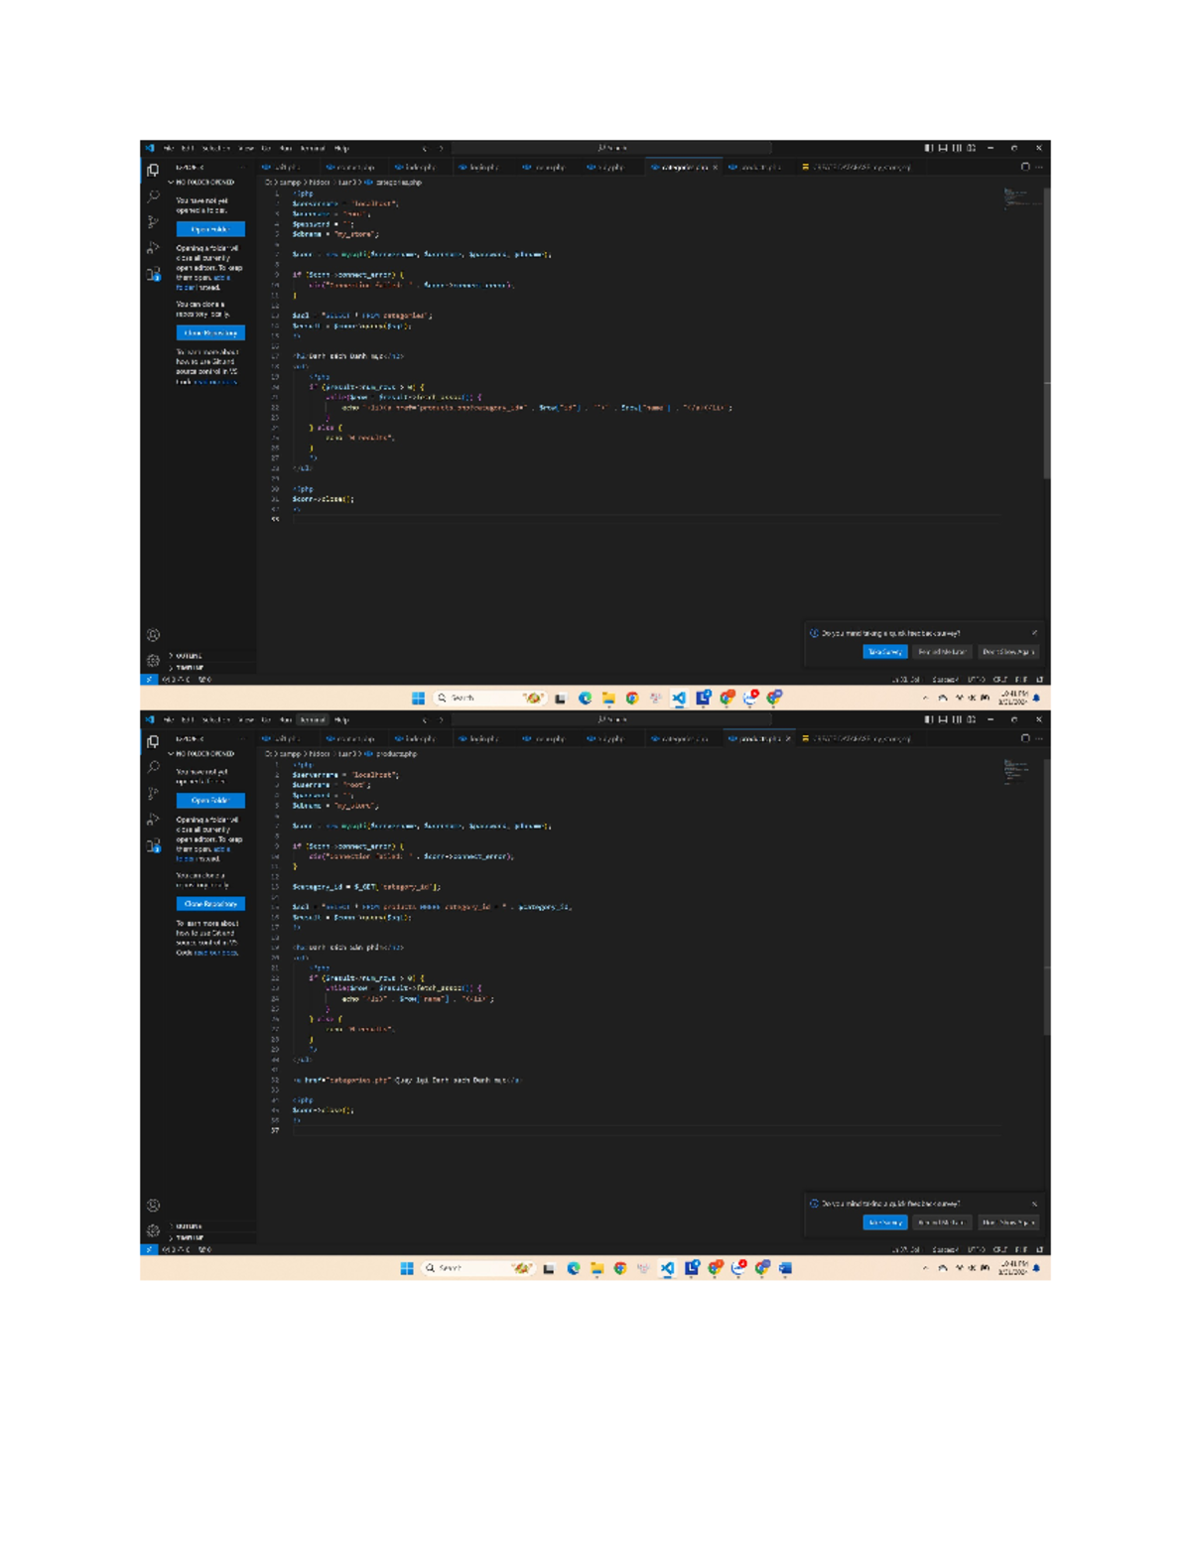Open Search view in the categories.php window

(x=153, y=196)
